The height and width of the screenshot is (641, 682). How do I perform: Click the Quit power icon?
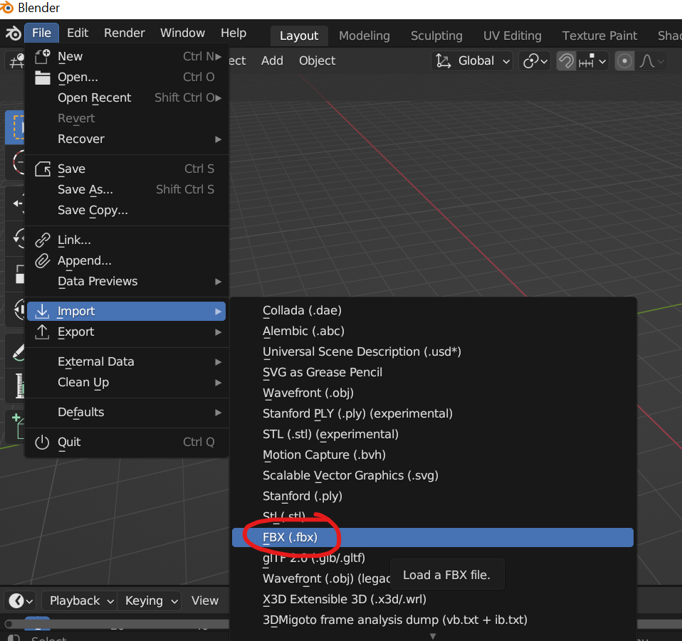click(42, 443)
